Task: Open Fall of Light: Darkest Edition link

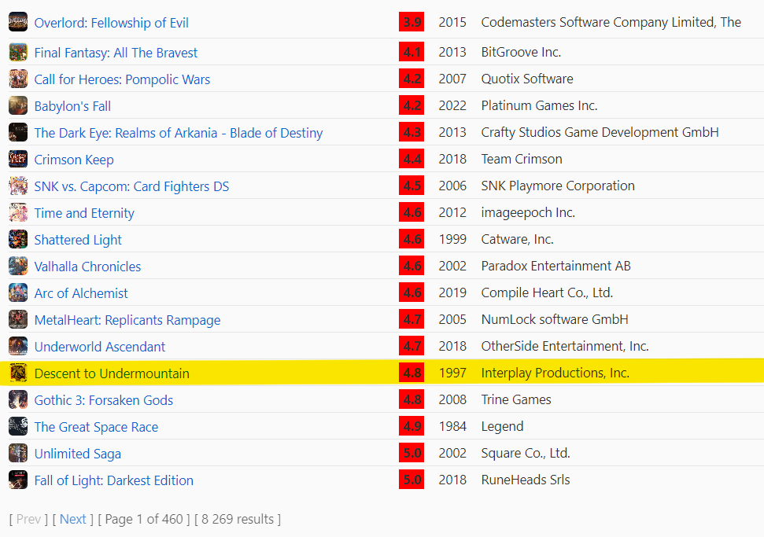Action: point(113,481)
